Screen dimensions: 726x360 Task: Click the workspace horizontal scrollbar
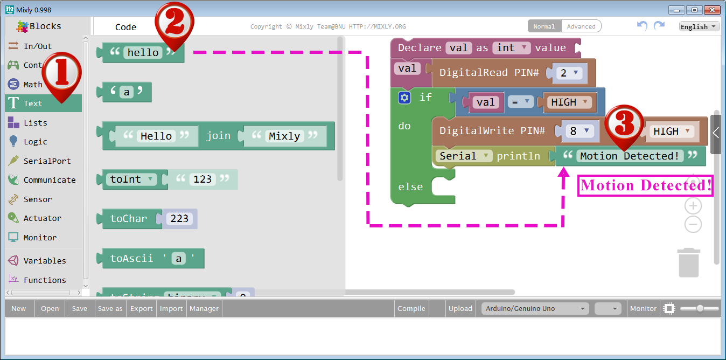coord(430,292)
